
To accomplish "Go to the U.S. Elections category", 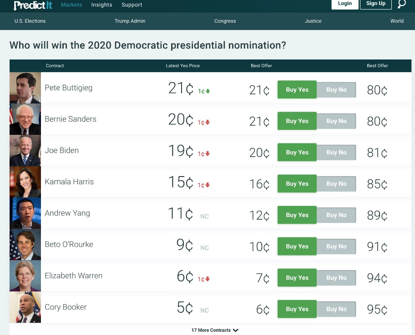I will [30, 21].
